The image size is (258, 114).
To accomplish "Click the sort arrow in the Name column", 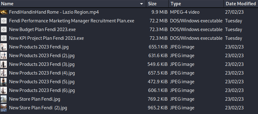I will click(x=141, y=4).
